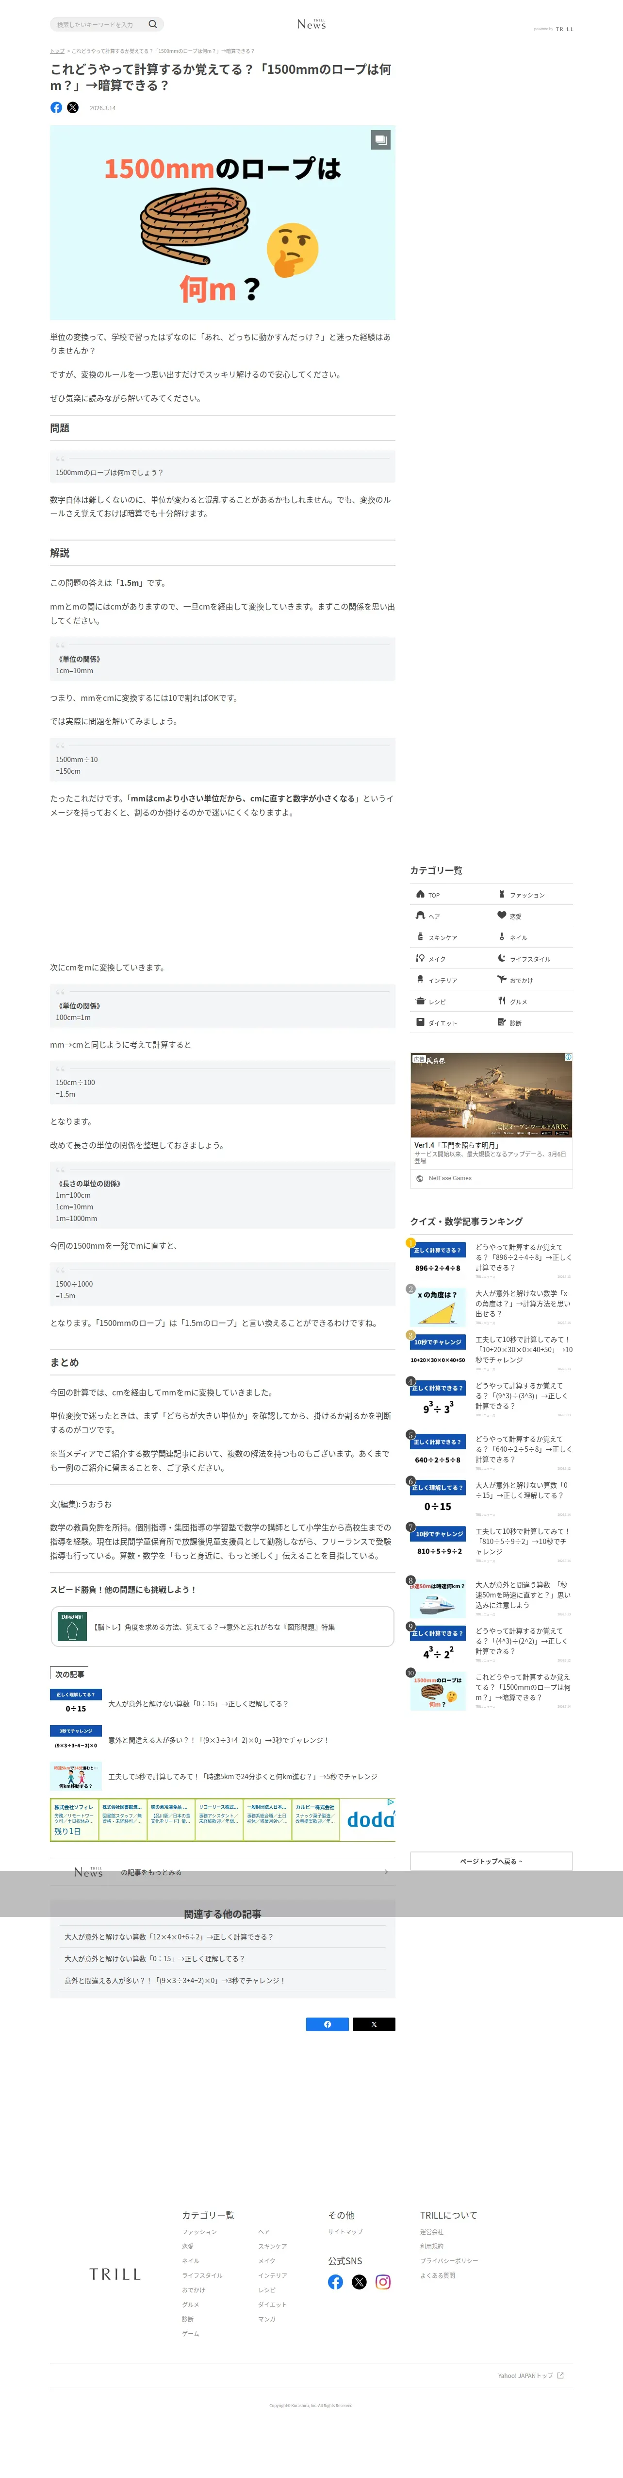Open related article 意外と間違える人が多い (9×3÷3+4−2)×0

[175, 1981]
